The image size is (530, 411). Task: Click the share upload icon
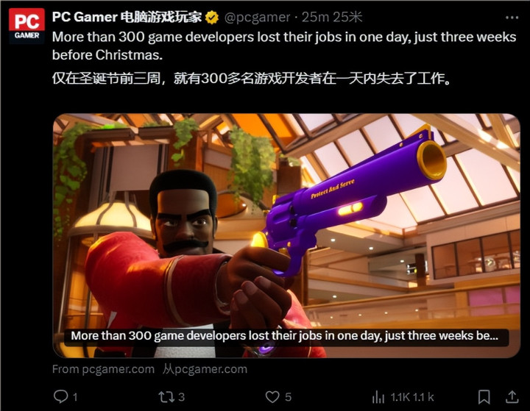pyautogui.click(x=512, y=397)
